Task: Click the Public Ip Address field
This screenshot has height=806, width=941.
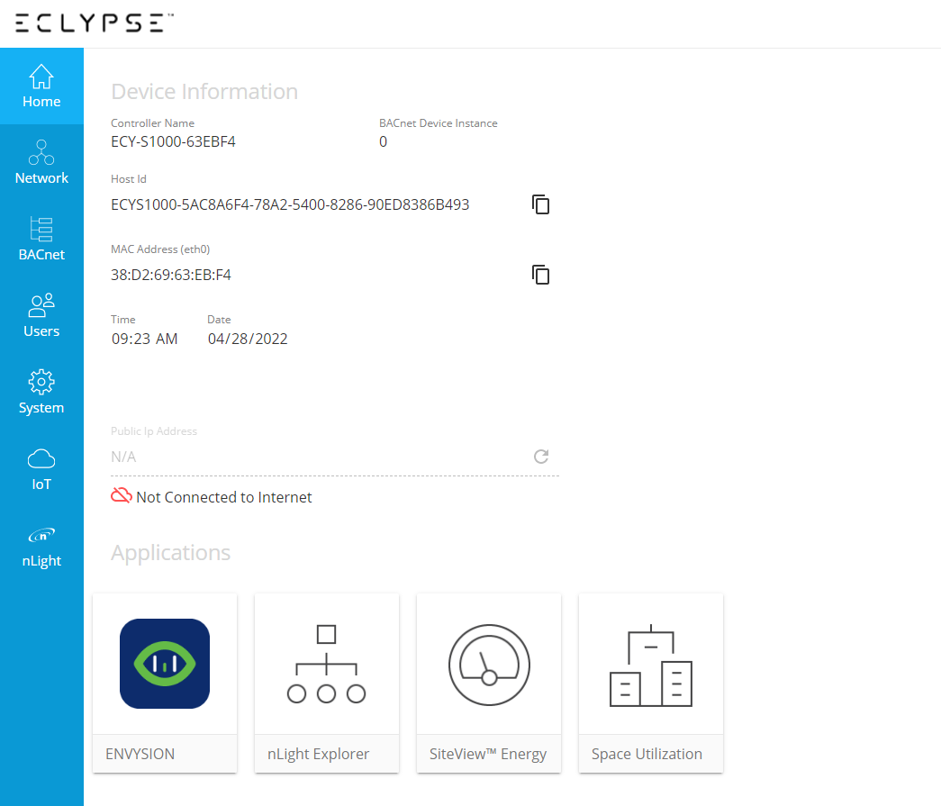Action: (315, 457)
